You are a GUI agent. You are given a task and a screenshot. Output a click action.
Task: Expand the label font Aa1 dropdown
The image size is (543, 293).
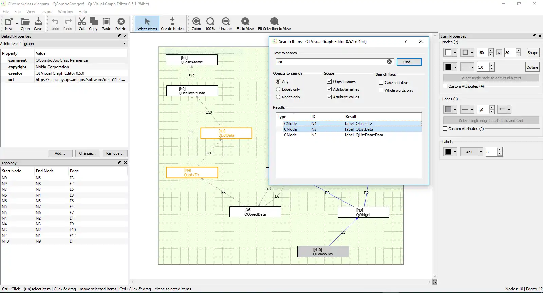[481, 152]
